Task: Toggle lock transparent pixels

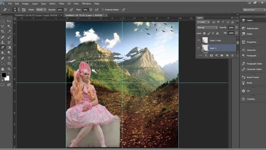Action: pos(204,33)
